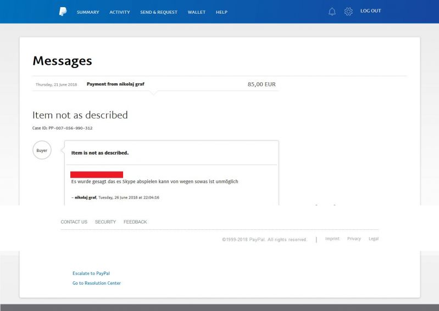The width and height of the screenshot is (439, 311).
Task: Open the Imprint link
Action: tap(332, 239)
